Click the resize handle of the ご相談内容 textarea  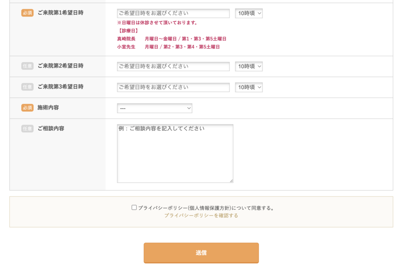click(x=231, y=181)
